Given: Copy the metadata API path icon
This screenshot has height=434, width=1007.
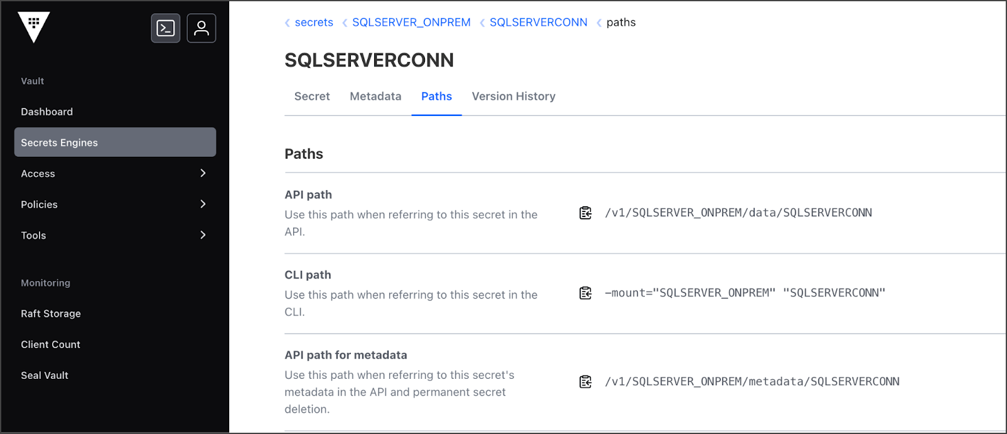Looking at the screenshot, I should (x=586, y=382).
